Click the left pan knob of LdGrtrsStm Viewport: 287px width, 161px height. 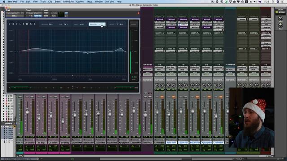pos(157,85)
